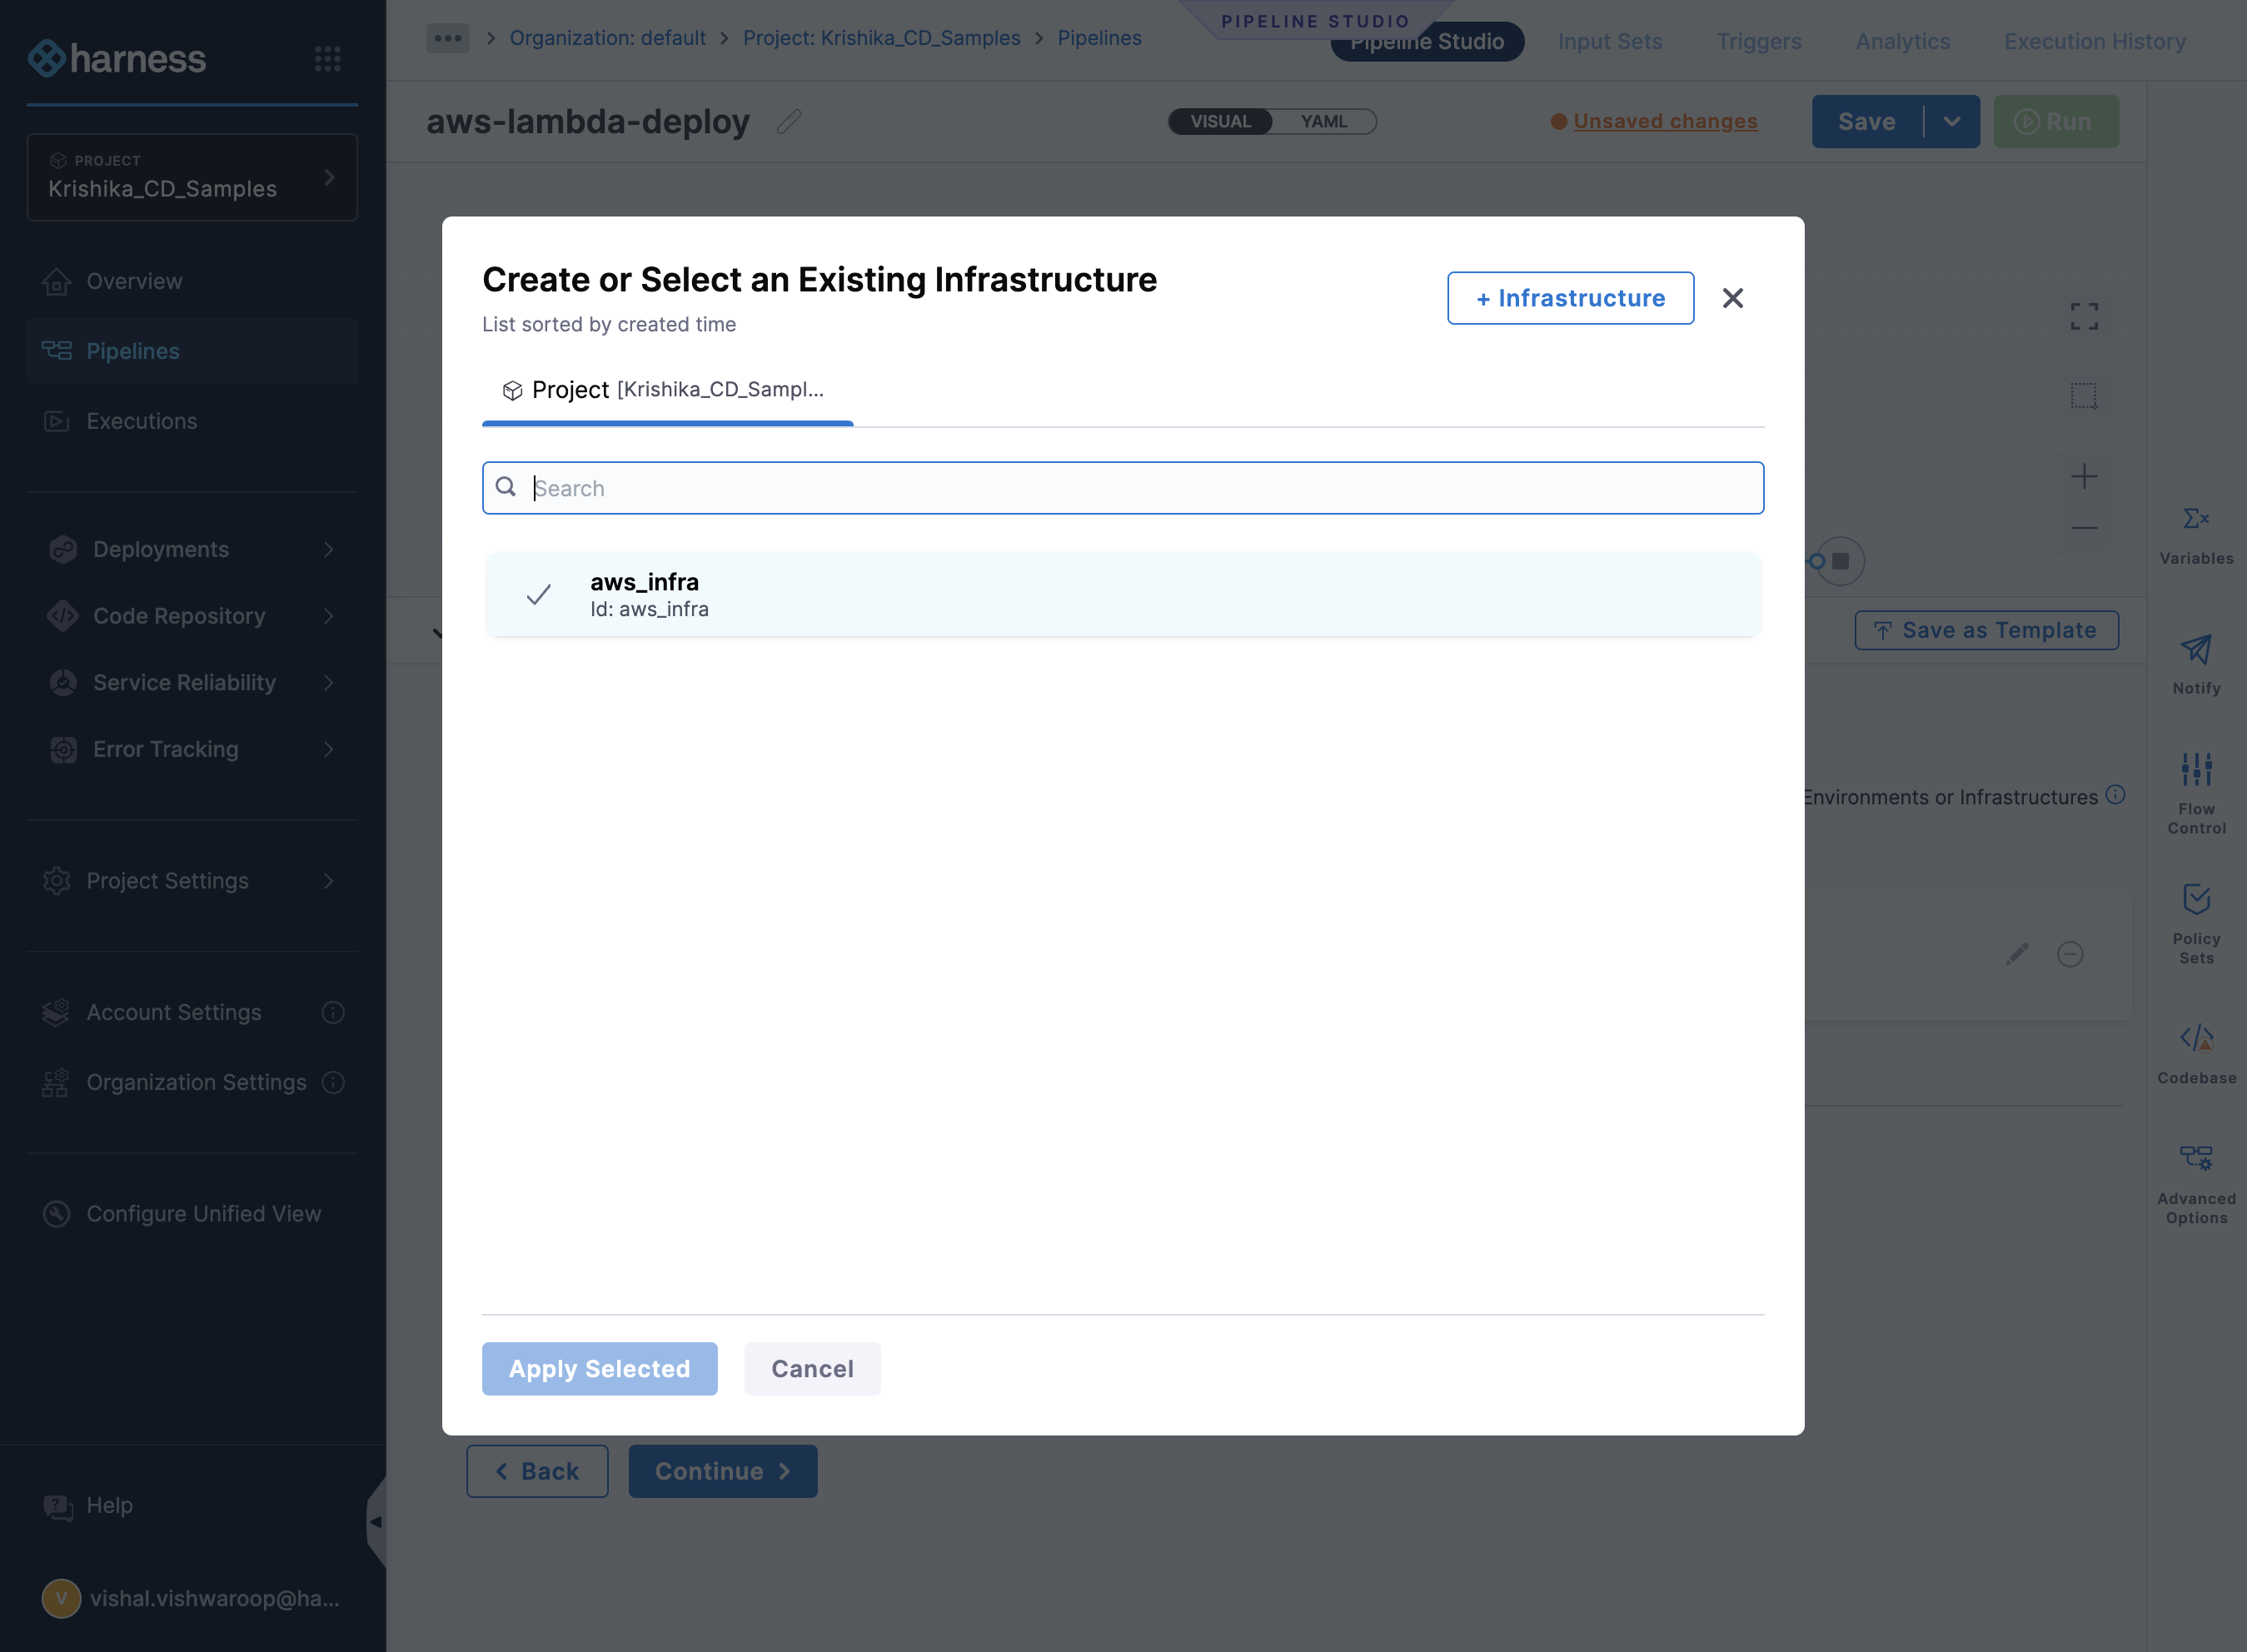Click the fullscreen canvas icon

tap(2084, 317)
